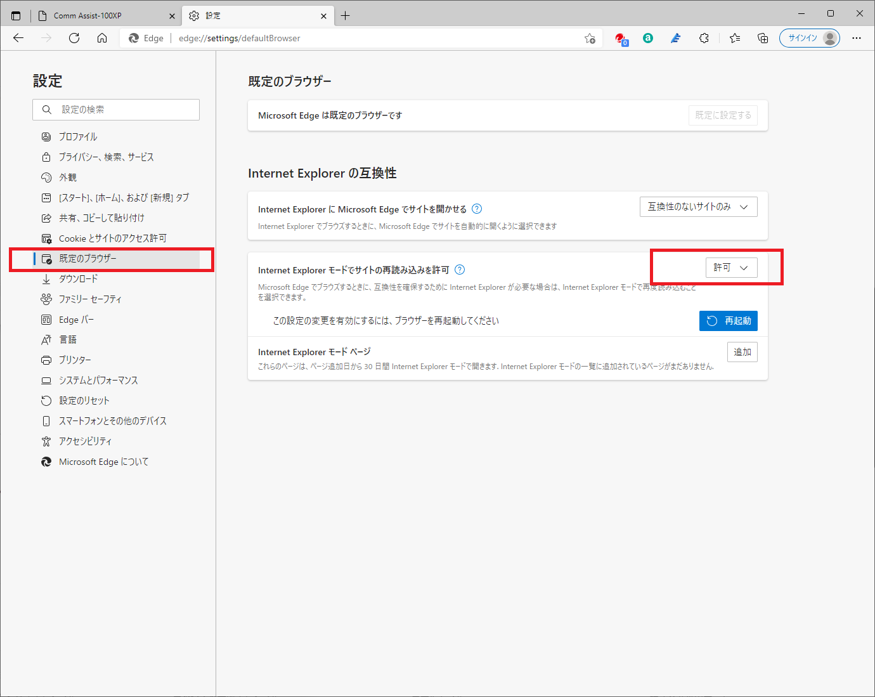Click the address bar URL
This screenshot has height=697, width=875.
[240, 38]
